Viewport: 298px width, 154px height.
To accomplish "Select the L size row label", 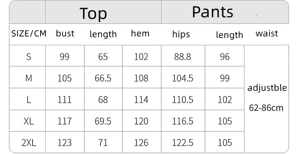I will pyautogui.click(x=29, y=100).
